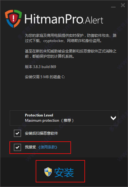Toggle the 我接受 terms checkbox
The width and height of the screenshot is (128, 187).
click(x=17, y=147)
